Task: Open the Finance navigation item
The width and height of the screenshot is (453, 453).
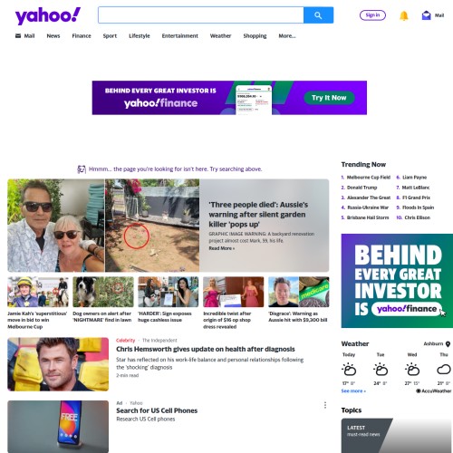Action: point(82,36)
